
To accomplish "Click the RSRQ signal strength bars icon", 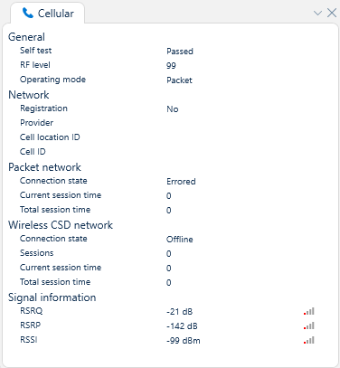I will [x=309, y=311].
